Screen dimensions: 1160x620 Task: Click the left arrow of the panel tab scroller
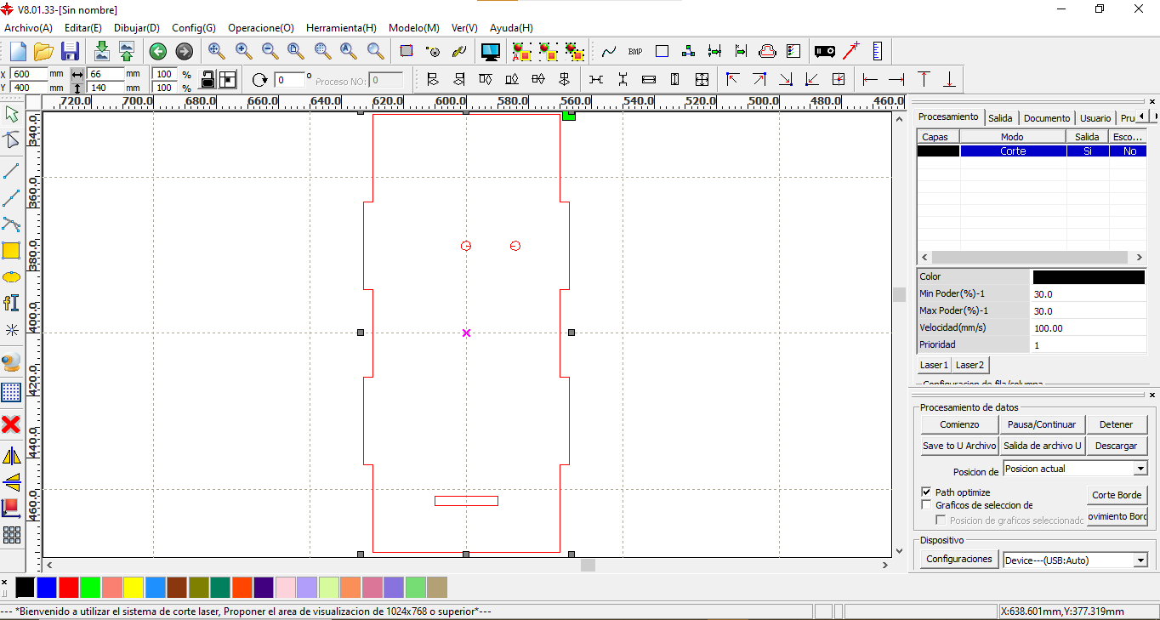[1142, 117]
